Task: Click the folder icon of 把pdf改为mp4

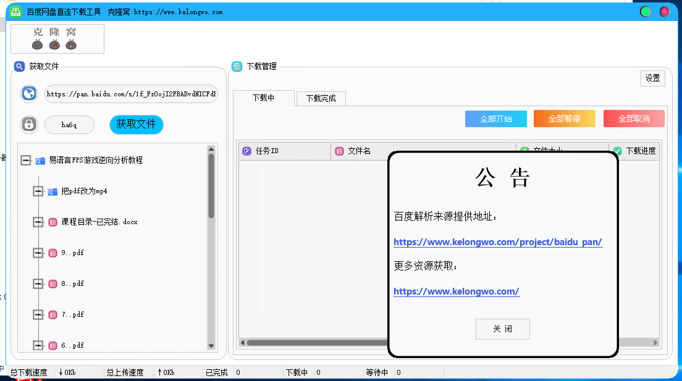Action: [53, 192]
